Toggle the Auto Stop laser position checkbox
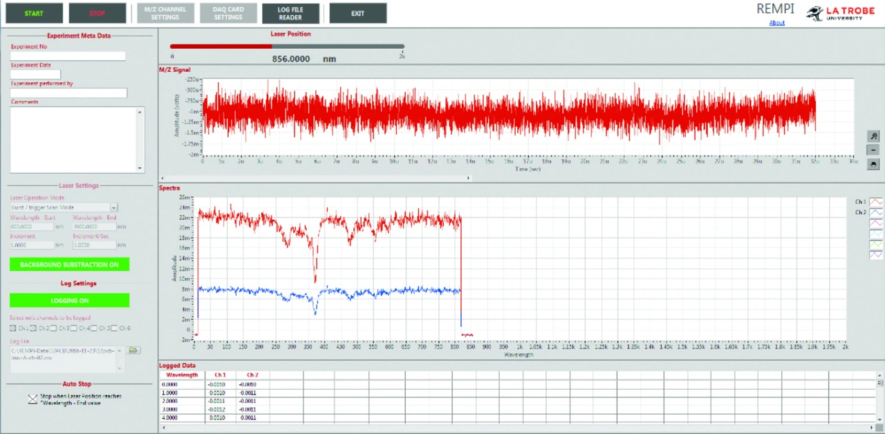Viewport: 885px width, 434px height. click(32, 399)
